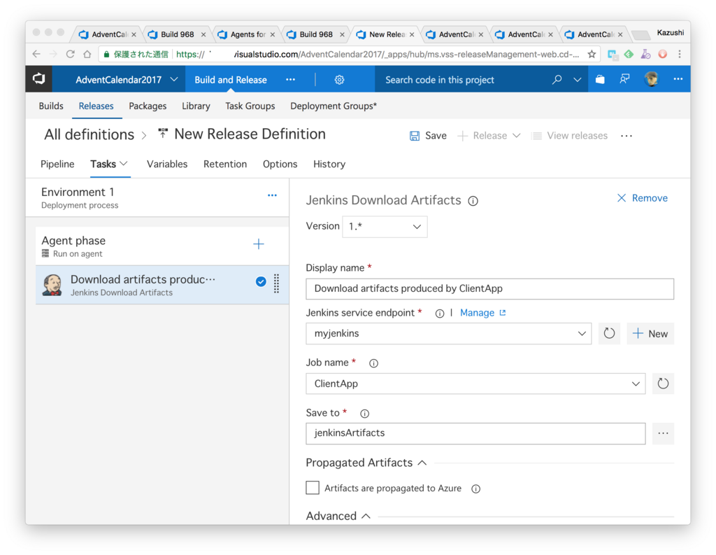Click View releases
Viewport: 716px width, 555px height.
click(x=569, y=136)
